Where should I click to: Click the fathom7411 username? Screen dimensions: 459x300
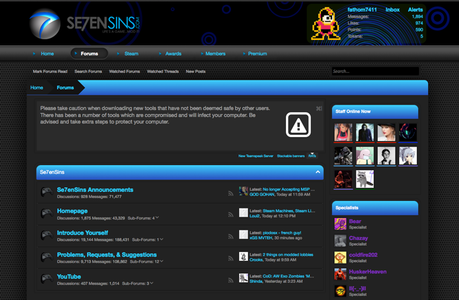(362, 10)
